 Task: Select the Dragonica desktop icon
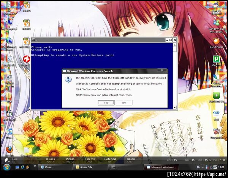coord(216,134)
